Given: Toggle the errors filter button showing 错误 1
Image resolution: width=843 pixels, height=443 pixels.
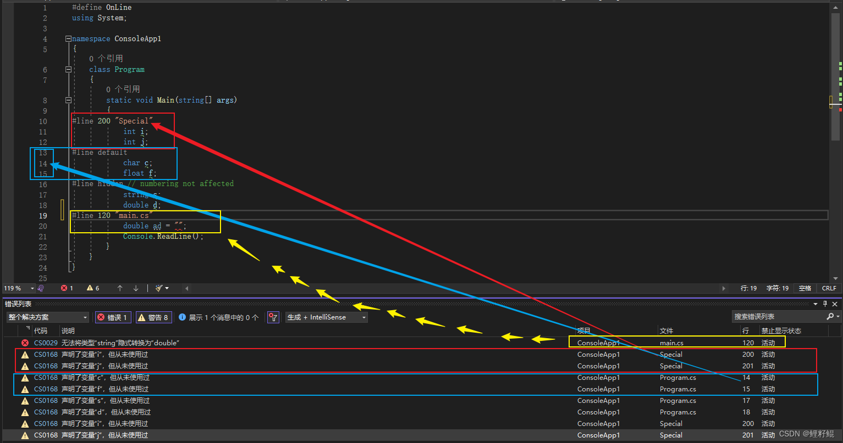Looking at the screenshot, I should 113,317.
